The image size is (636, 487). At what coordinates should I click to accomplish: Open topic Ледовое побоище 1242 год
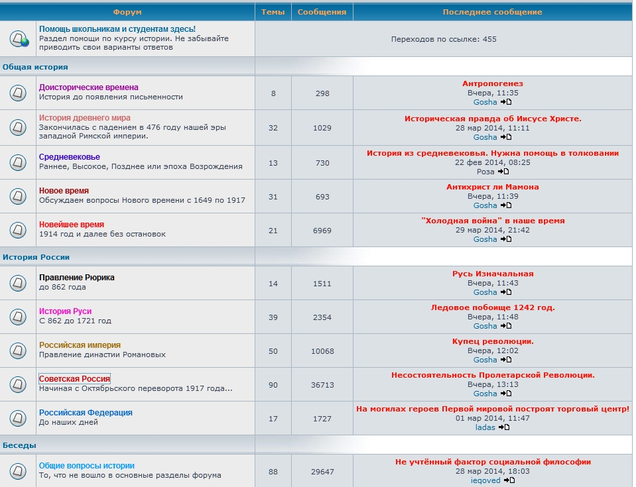click(x=493, y=307)
